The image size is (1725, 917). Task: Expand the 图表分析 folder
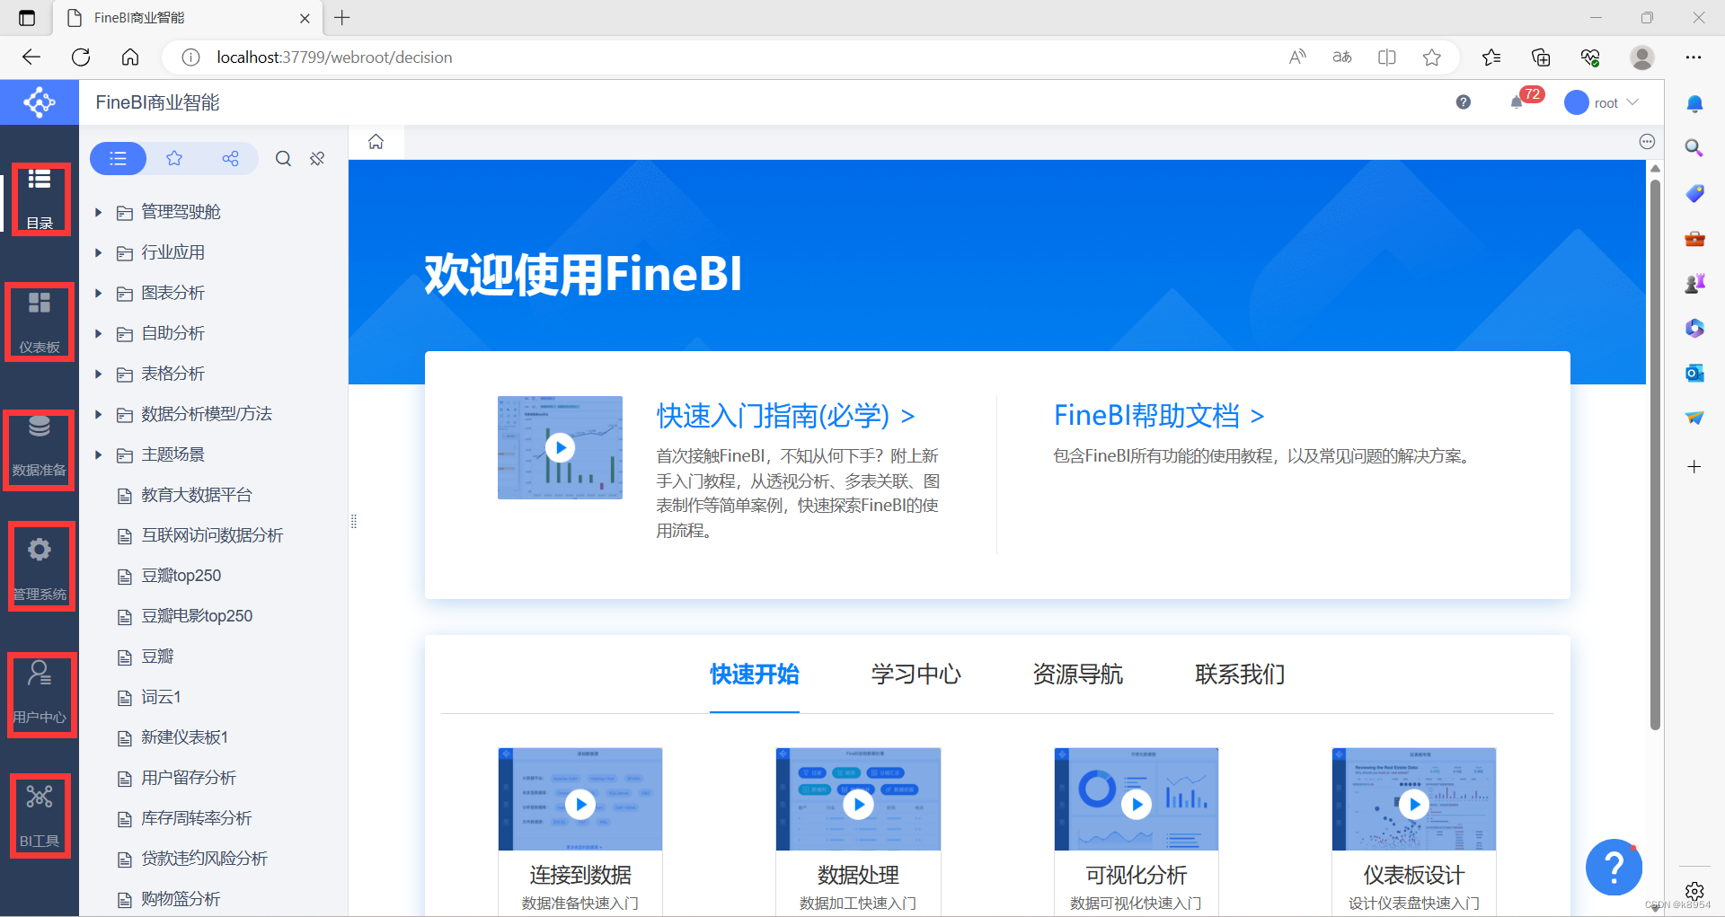[x=98, y=293]
